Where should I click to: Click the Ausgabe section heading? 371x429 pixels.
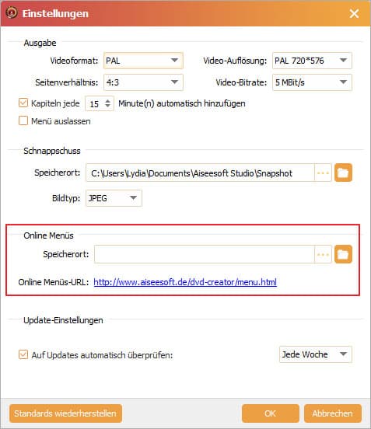(x=40, y=43)
